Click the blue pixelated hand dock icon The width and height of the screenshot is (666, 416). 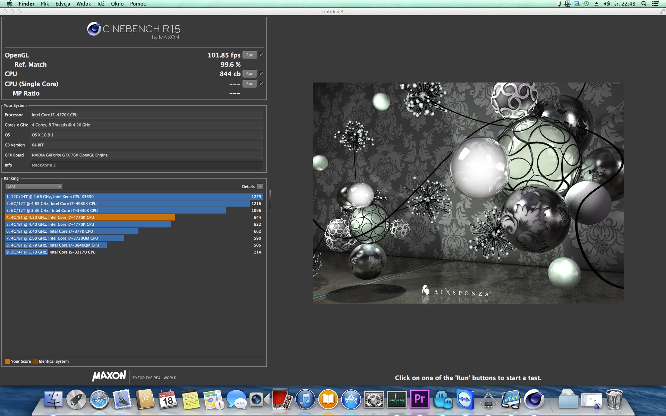click(x=443, y=399)
